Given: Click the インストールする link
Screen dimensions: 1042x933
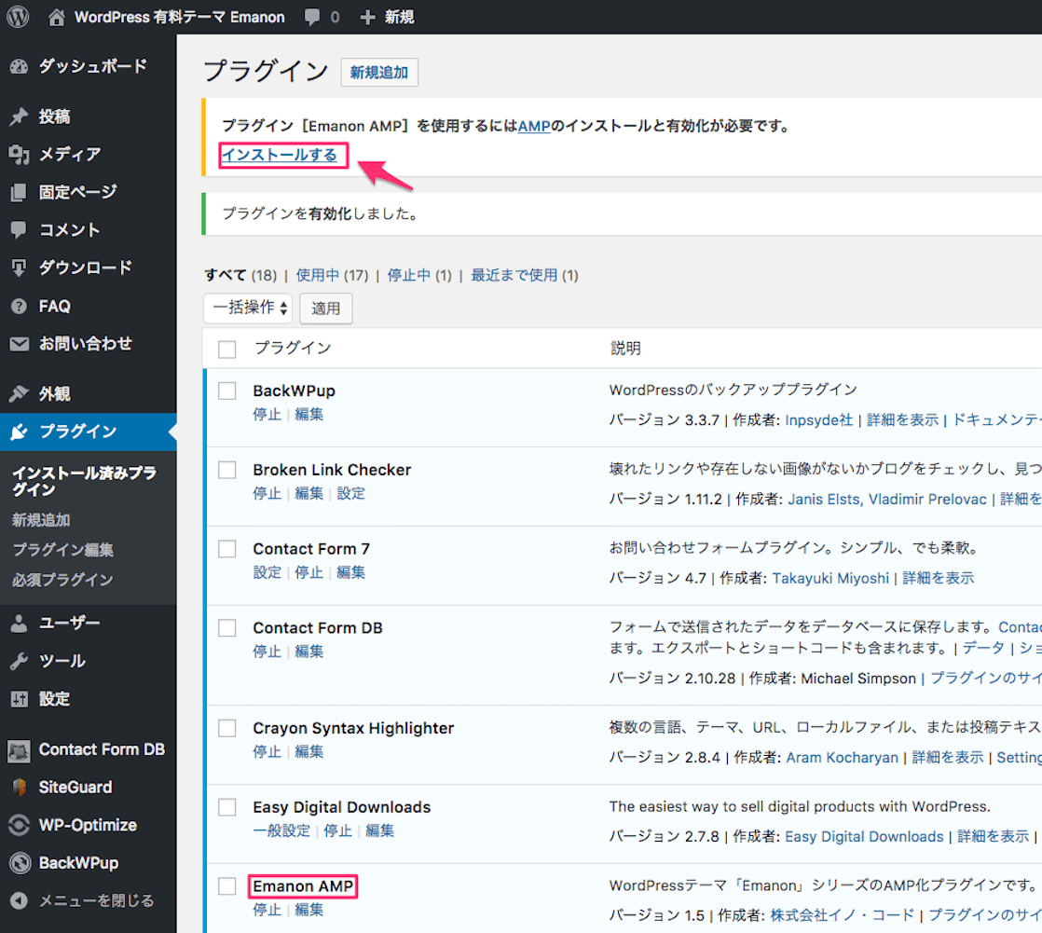Looking at the screenshot, I should point(280,155).
